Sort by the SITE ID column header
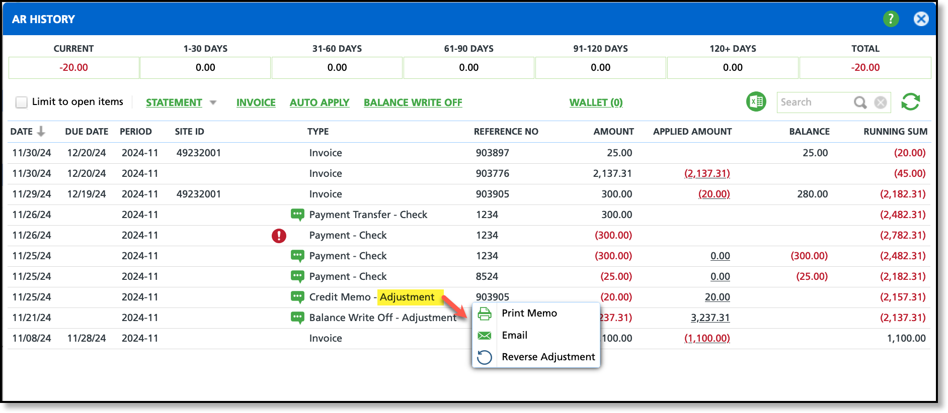The height and width of the screenshot is (413, 948). click(x=190, y=132)
